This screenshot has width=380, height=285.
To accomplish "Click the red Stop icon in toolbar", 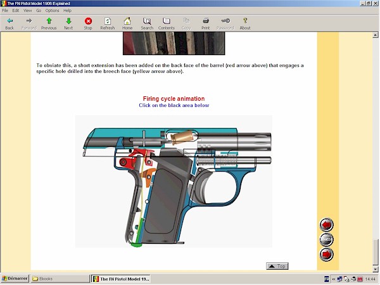I will pyautogui.click(x=88, y=23).
